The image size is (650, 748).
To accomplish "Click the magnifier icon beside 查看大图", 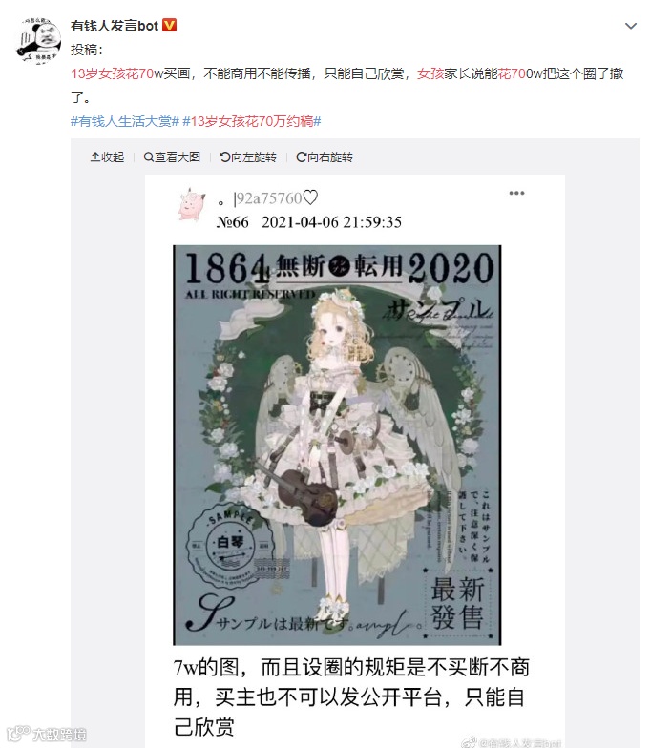I will (x=149, y=156).
